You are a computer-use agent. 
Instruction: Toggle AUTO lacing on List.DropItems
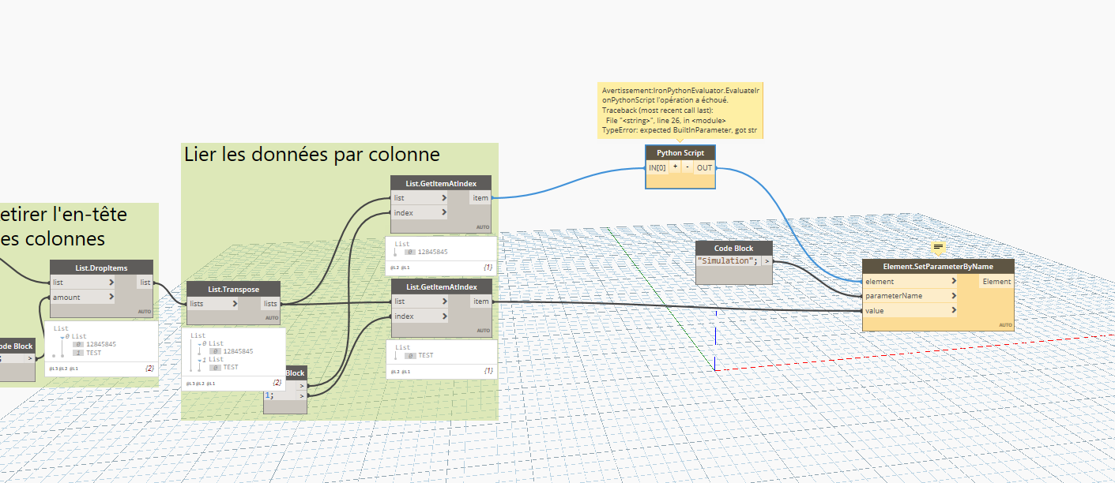(145, 311)
